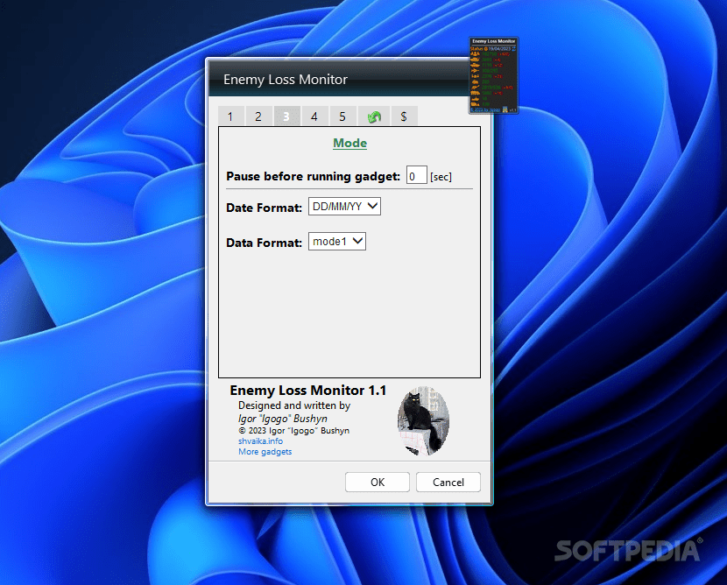Focus the pause seconds input field
Image resolution: width=727 pixels, height=585 pixels.
point(416,176)
